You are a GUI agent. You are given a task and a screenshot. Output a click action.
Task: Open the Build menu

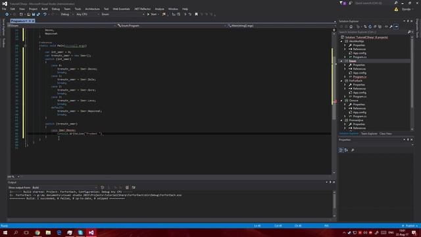44,9
